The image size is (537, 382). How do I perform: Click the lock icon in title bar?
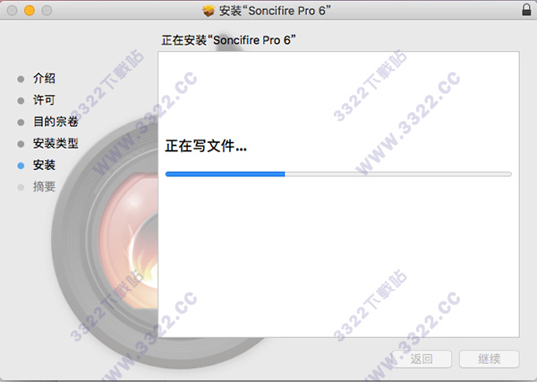click(x=526, y=10)
